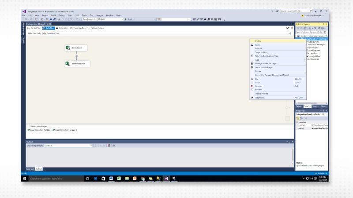The height and width of the screenshot is (198, 353).
Task: Switch to the Control Flow tab
Action: (x=34, y=28)
